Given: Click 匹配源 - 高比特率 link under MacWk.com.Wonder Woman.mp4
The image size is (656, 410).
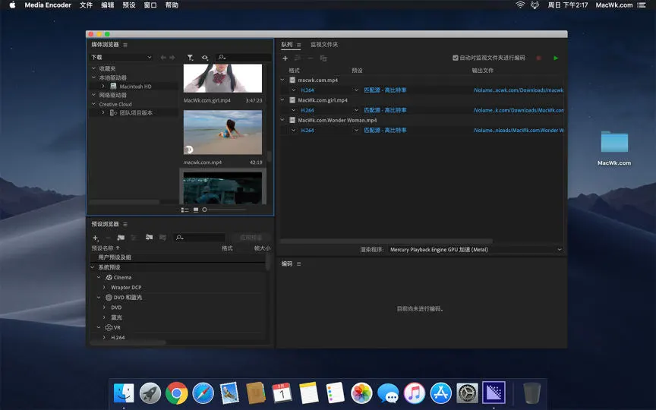Looking at the screenshot, I should tap(385, 130).
